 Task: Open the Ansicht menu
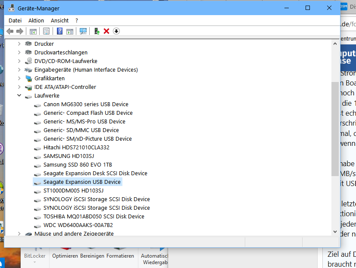(x=60, y=20)
